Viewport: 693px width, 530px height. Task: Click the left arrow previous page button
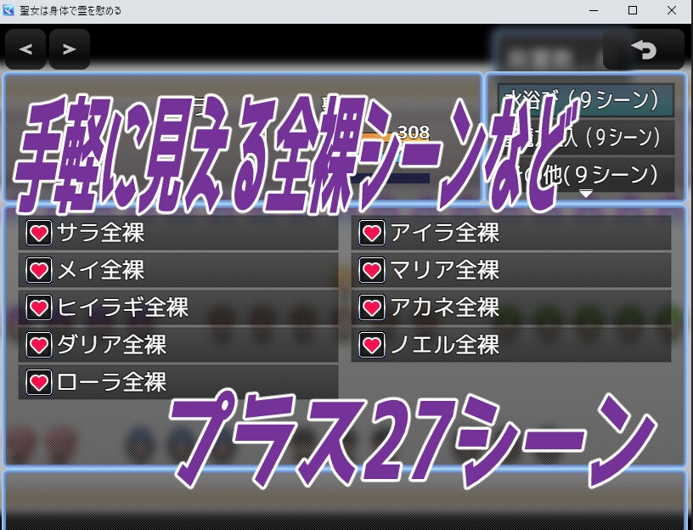click(x=25, y=49)
